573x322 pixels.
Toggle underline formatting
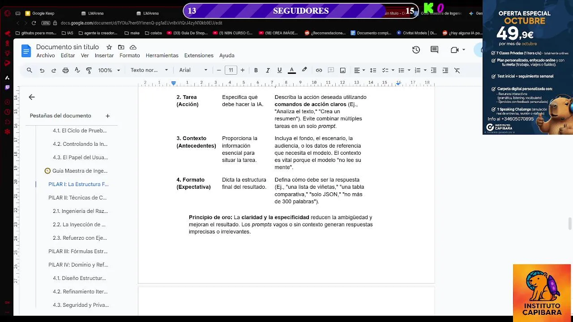click(279, 70)
